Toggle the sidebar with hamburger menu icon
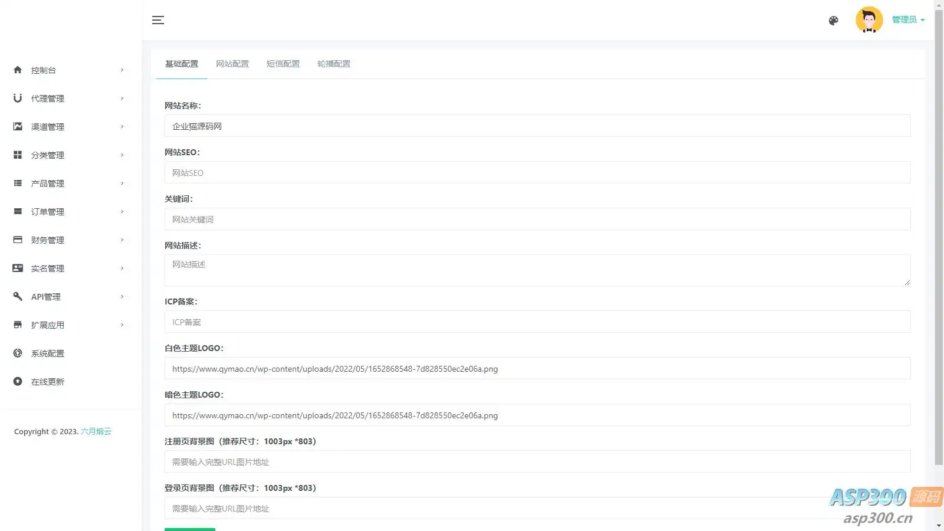The width and height of the screenshot is (944, 531). (x=158, y=20)
